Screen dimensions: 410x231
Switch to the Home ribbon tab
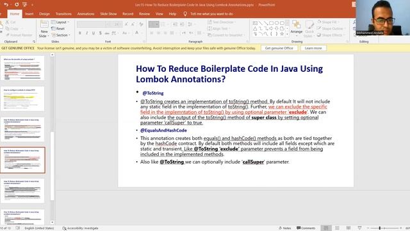click(x=15, y=14)
